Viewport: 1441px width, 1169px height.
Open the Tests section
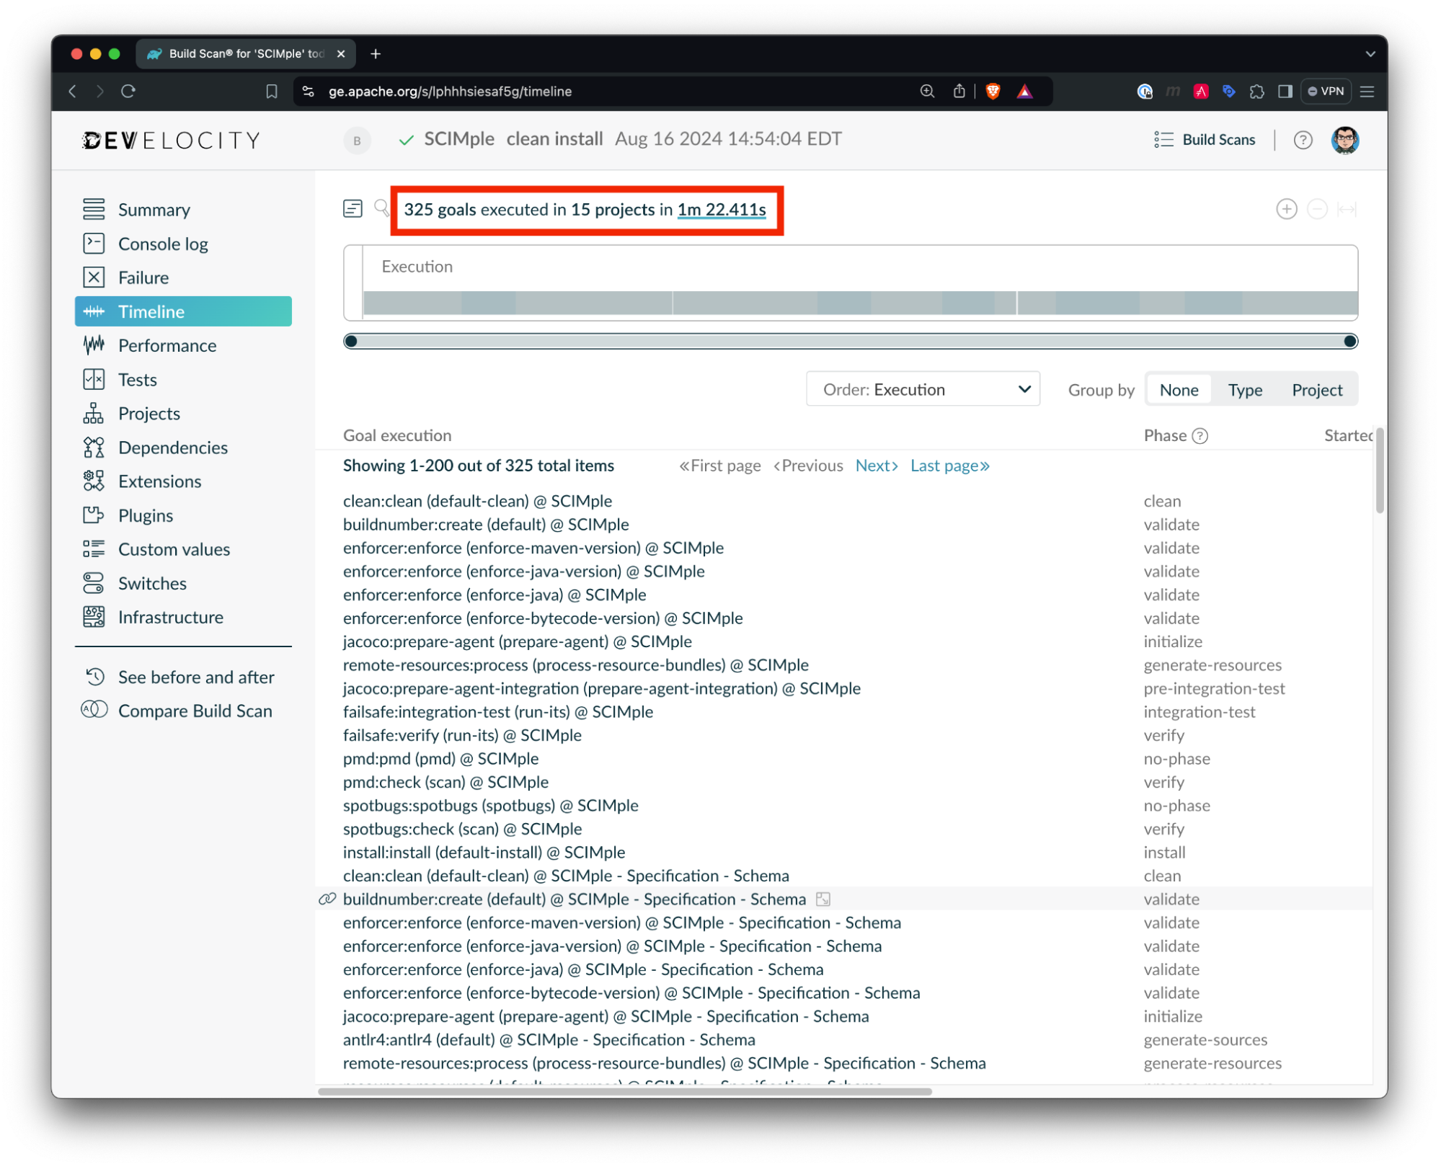[136, 379]
